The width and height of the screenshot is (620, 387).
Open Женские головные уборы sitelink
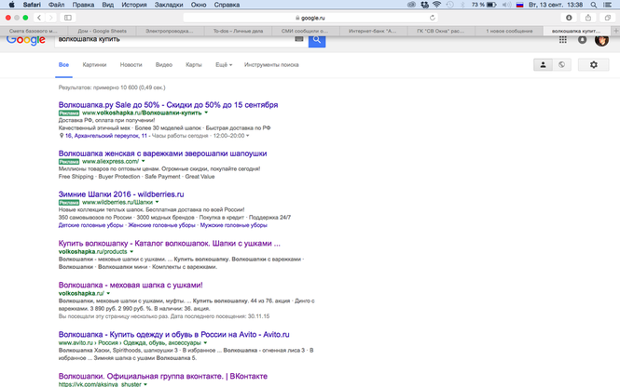click(161, 225)
